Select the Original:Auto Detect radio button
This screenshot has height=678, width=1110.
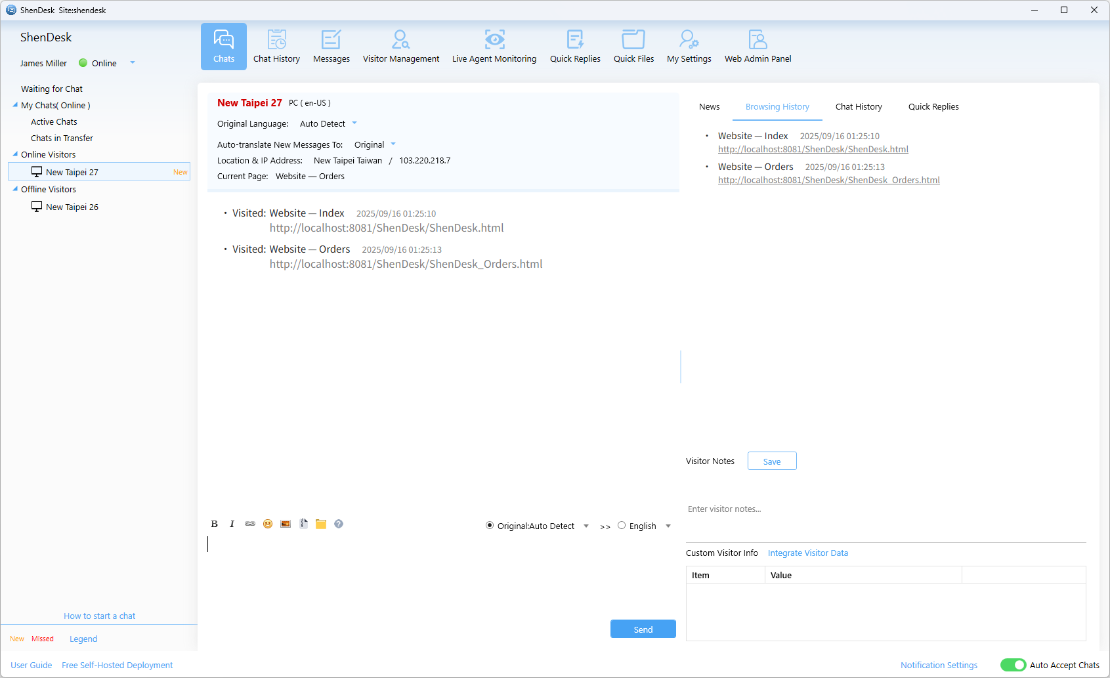pos(490,526)
